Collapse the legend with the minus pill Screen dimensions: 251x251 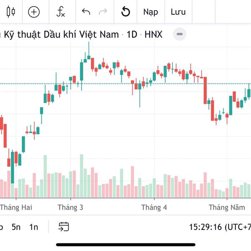click(179, 34)
